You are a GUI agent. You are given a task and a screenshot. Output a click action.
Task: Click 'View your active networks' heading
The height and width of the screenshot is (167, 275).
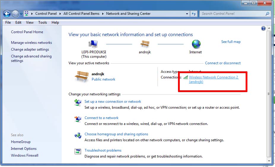pos(89,63)
